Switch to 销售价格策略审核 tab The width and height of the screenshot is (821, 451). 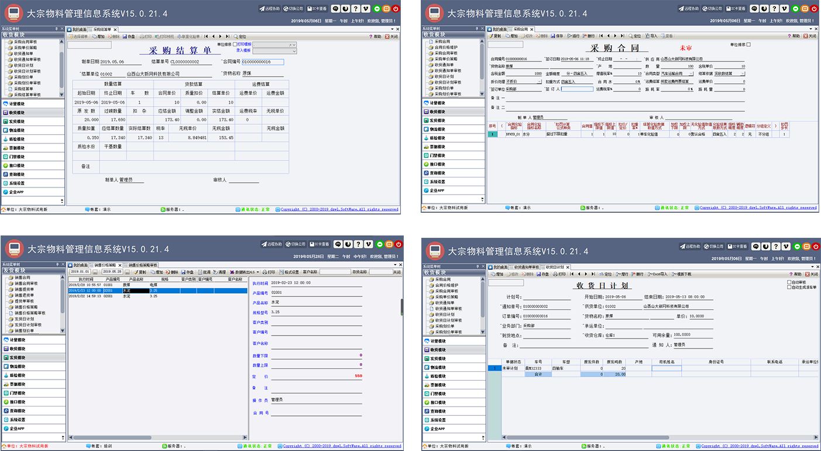[141, 265]
